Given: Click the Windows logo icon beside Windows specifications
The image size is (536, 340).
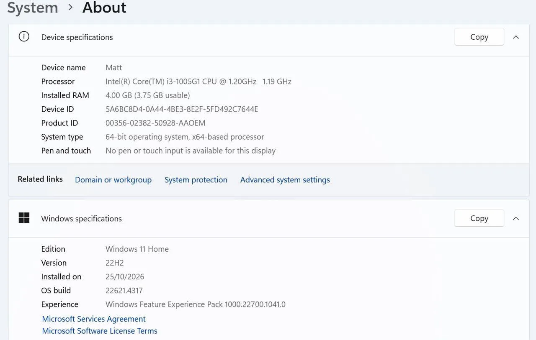Looking at the screenshot, I should (x=24, y=218).
